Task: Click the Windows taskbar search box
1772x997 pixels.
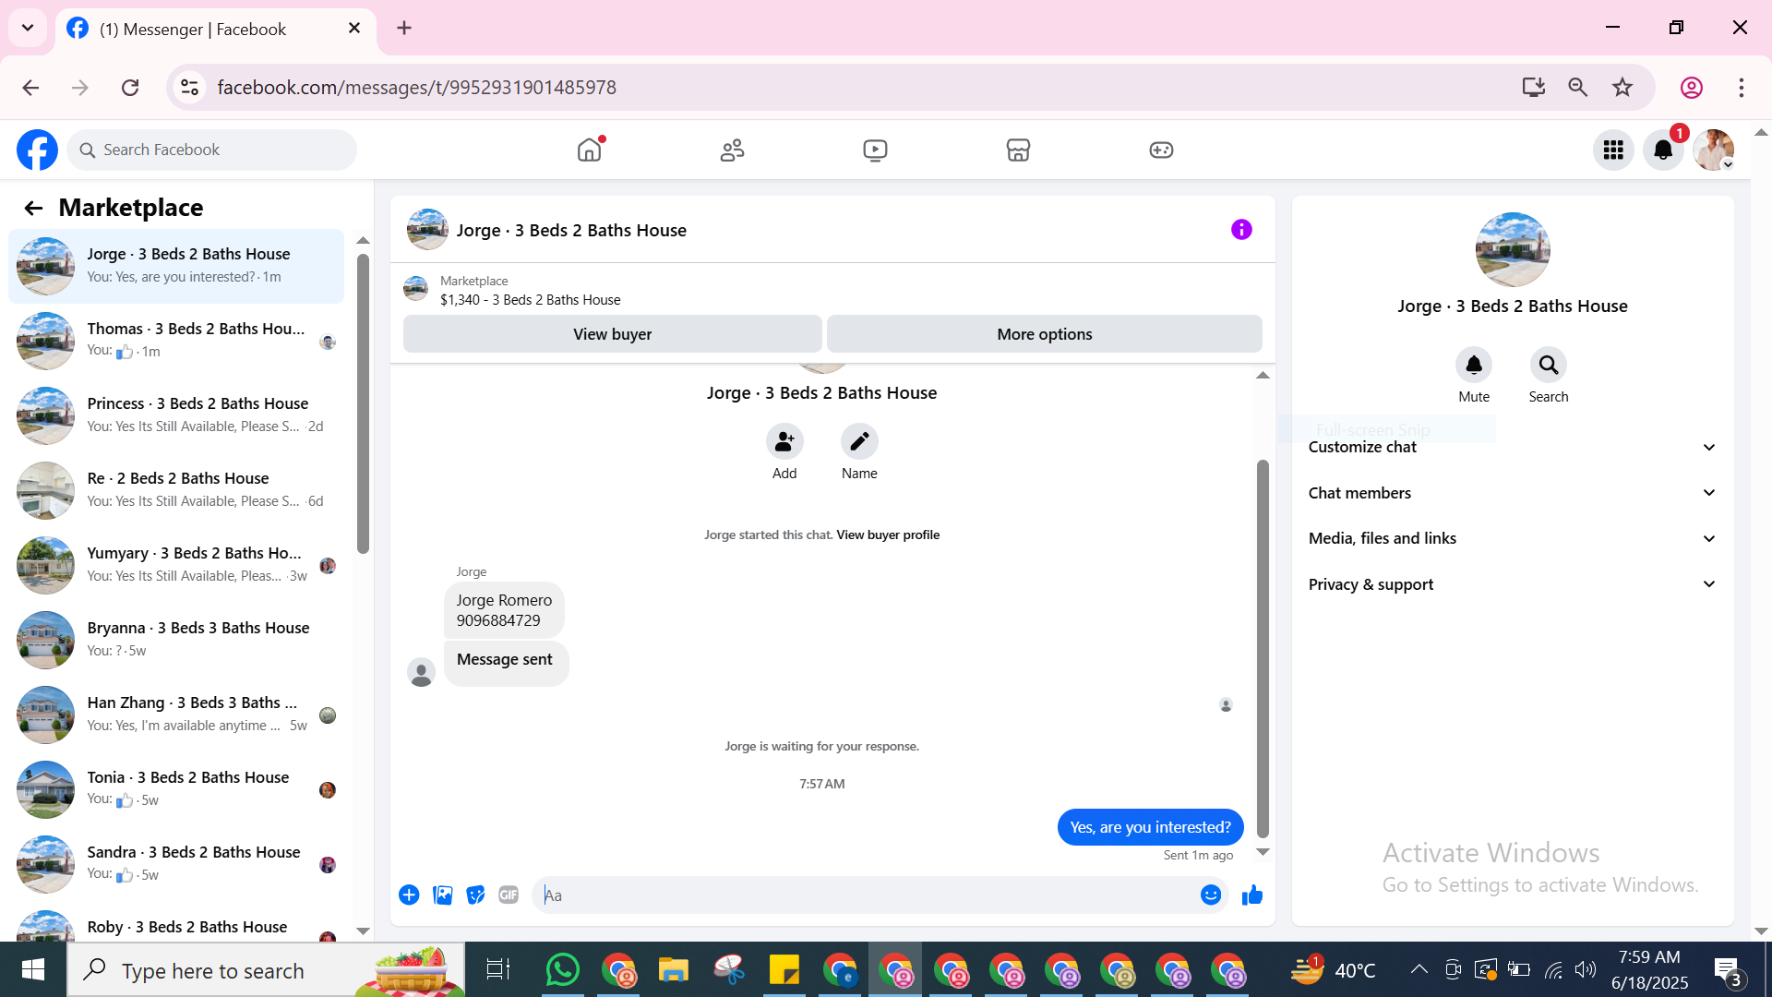Action: (266, 970)
